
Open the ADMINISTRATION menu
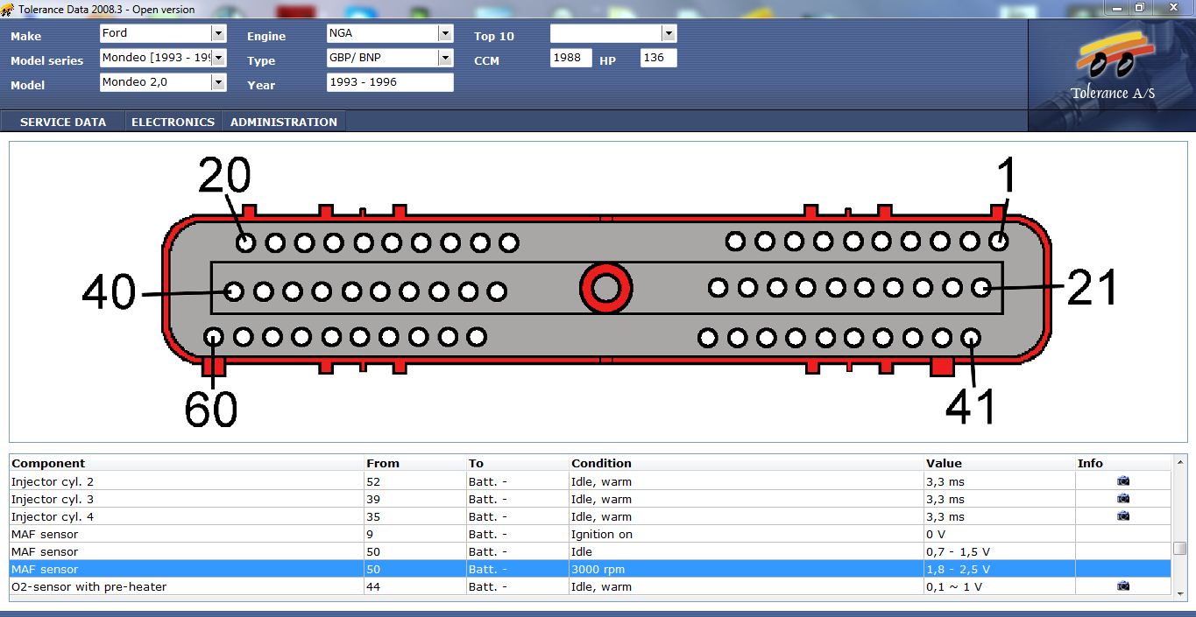[284, 122]
